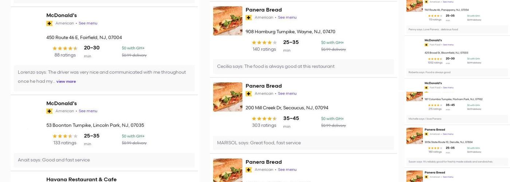Click the GH+ badge on Panera Bread Secaucus listing

coord(249,94)
